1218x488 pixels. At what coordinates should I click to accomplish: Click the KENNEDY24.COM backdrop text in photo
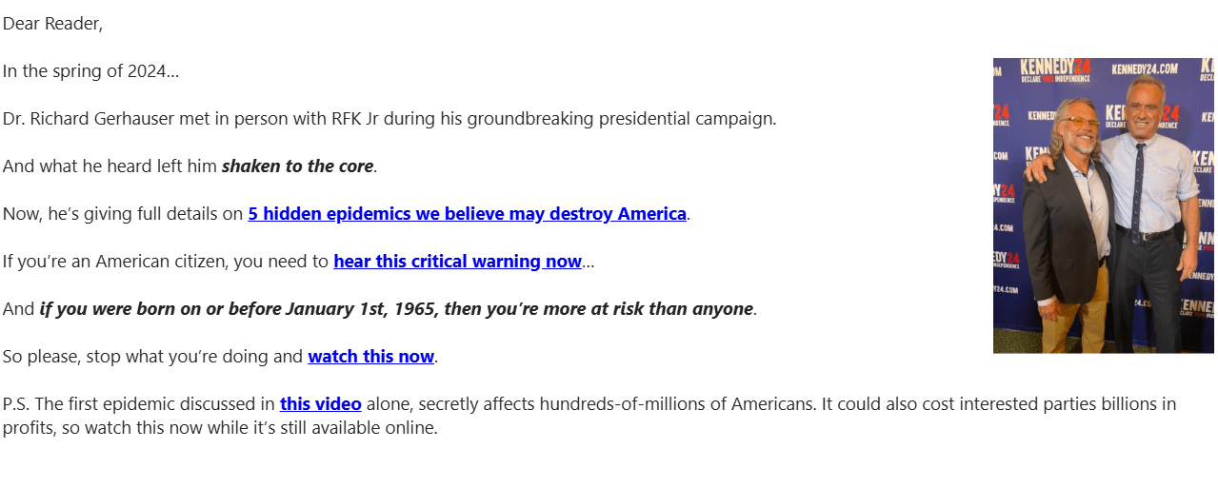coord(1145,69)
